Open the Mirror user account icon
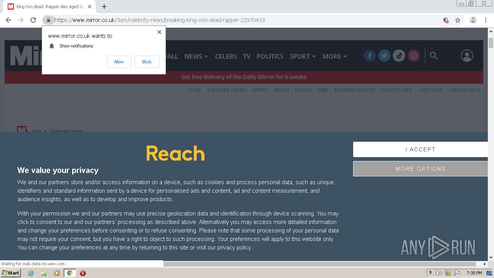 (467, 56)
